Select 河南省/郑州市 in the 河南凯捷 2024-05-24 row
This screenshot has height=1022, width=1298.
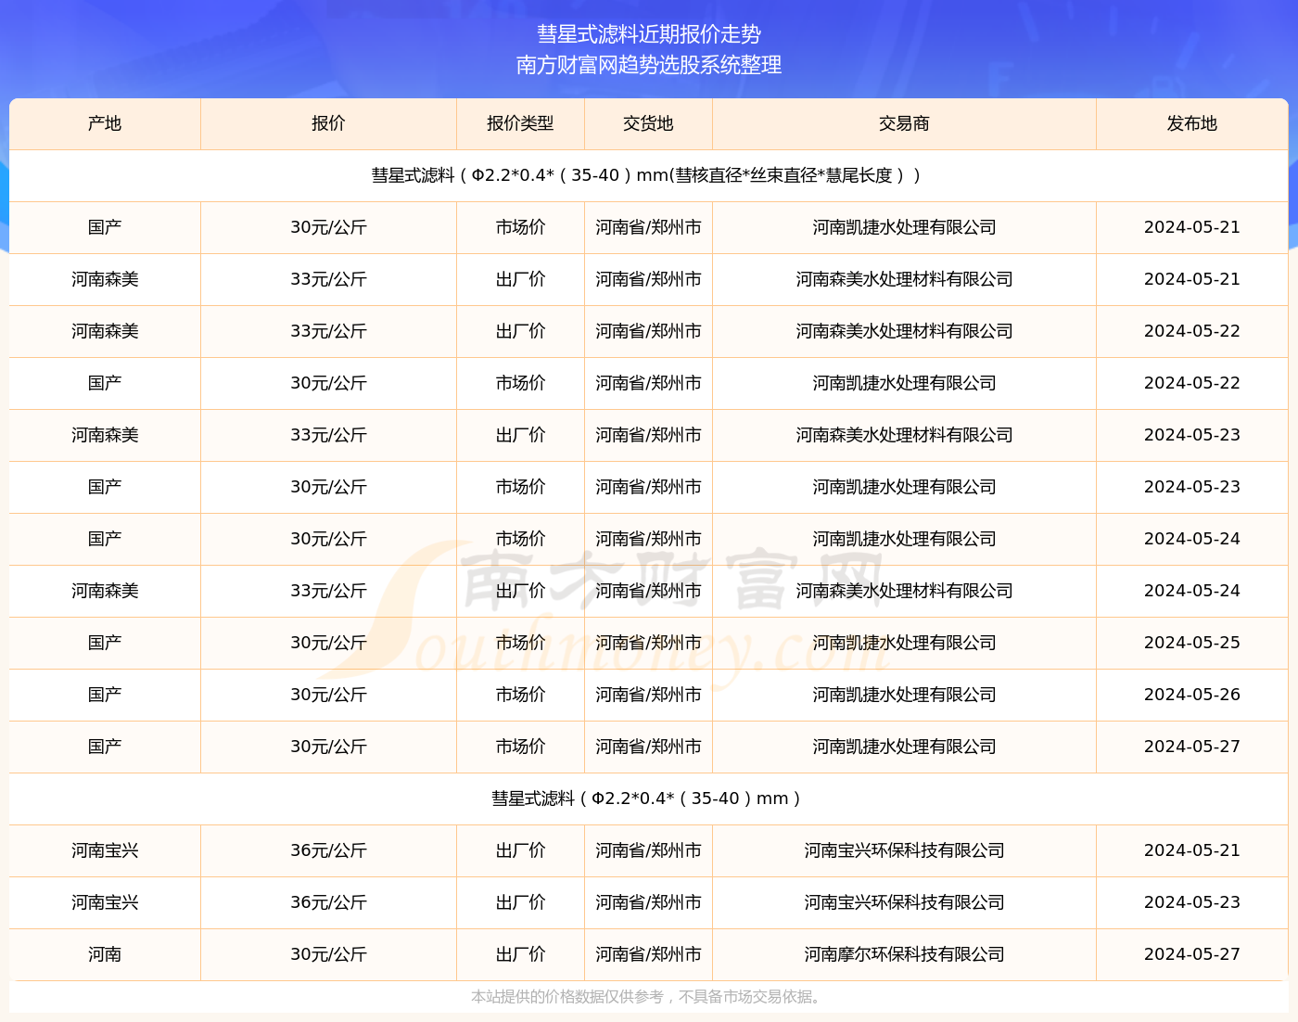[648, 539]
